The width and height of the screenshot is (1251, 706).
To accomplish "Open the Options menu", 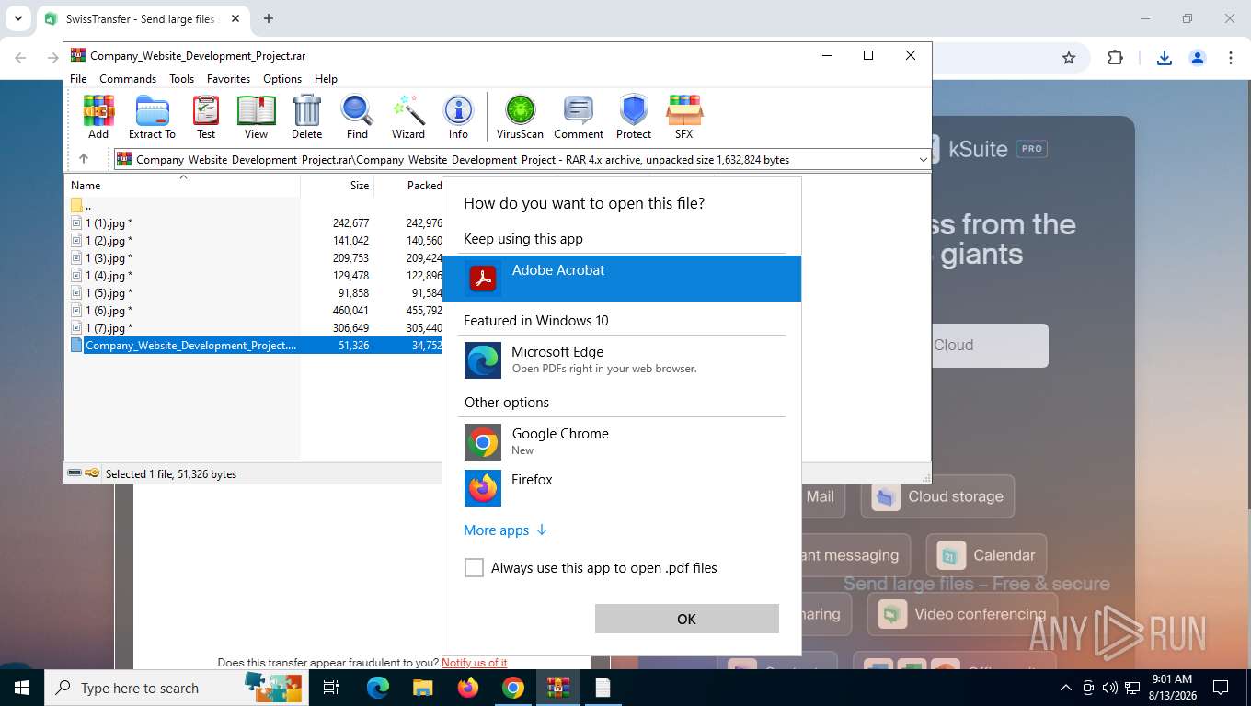I will (x=282, y=79).
